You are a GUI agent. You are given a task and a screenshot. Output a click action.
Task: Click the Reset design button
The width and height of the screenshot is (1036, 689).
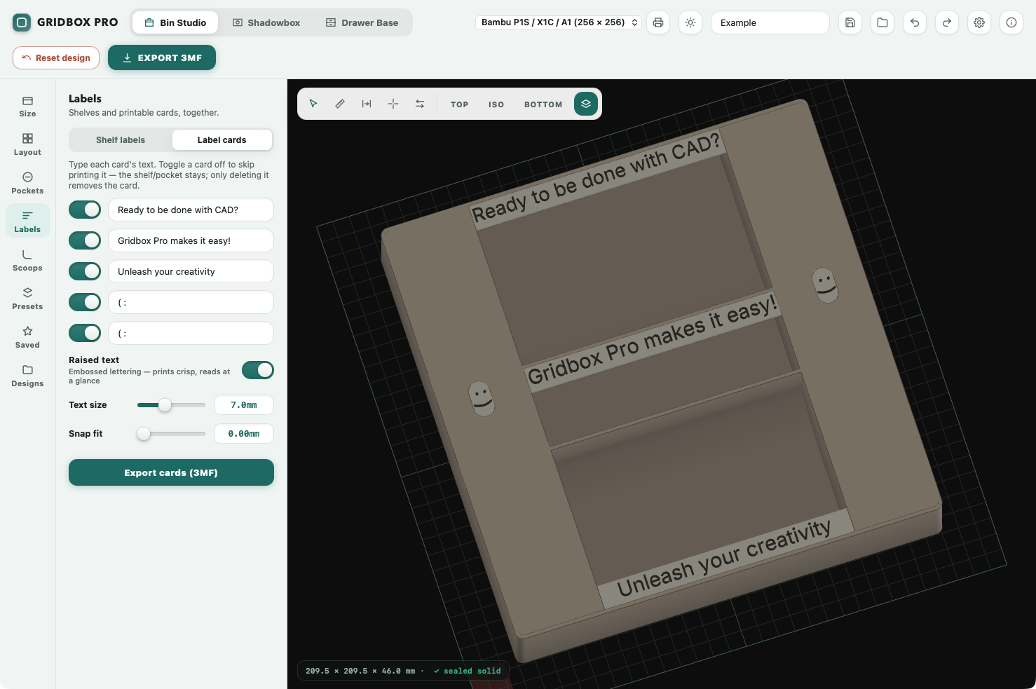coord(56,57)
